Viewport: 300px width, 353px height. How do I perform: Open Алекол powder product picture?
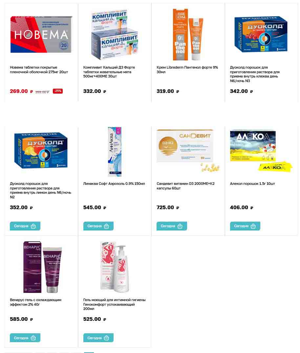coord(261,150)
